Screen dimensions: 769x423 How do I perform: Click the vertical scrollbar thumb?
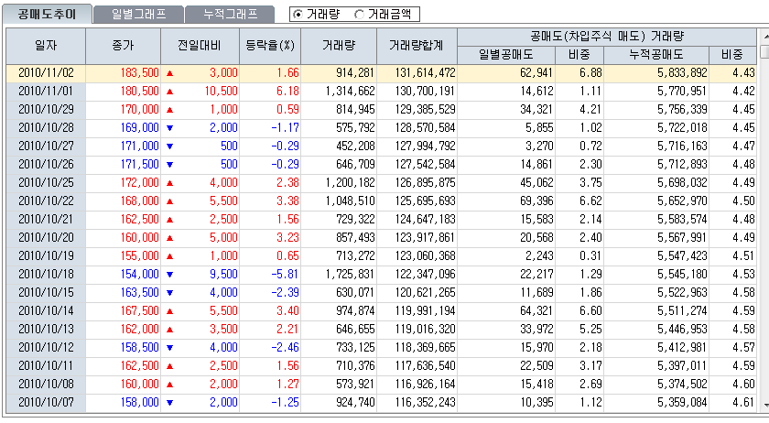[763, 51]
